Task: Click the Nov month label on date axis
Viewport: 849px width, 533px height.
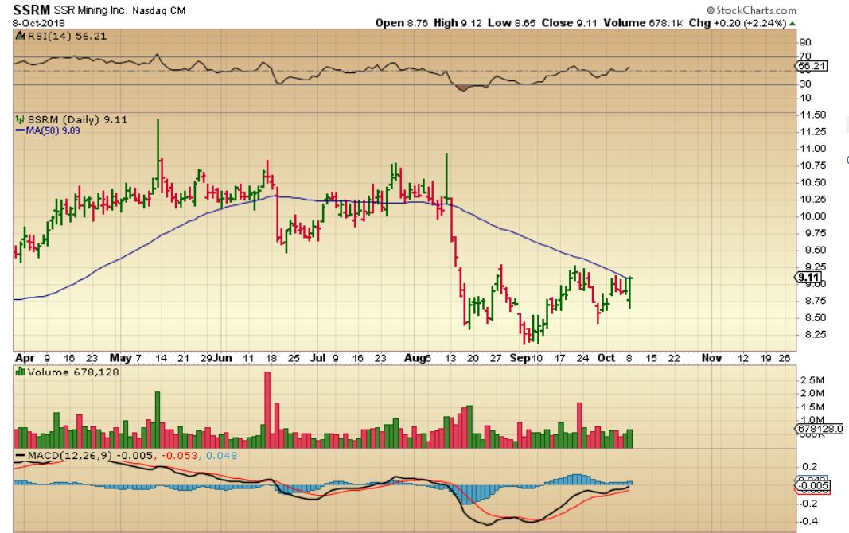Action: (x=711, y=358)
